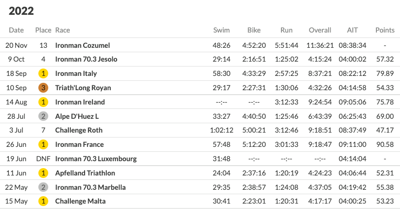
Task: Open the Ironman 70.3 Jesolo race
Action: coord(86,59)
